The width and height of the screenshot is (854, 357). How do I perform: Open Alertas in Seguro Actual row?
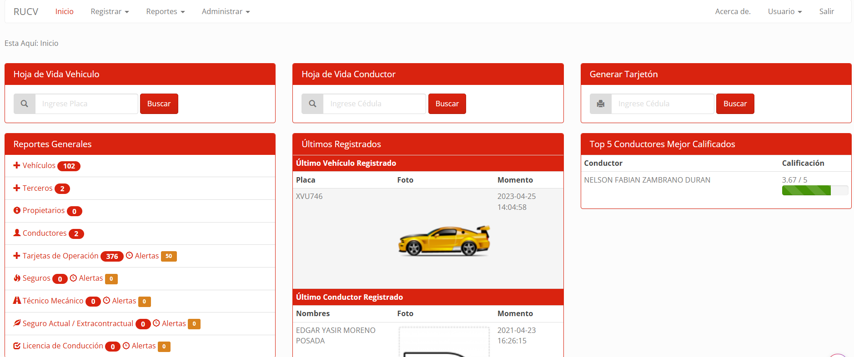(174, 323)
